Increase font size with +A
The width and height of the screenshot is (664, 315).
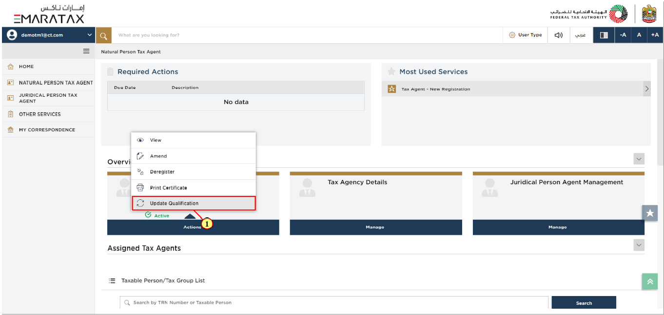655,35
